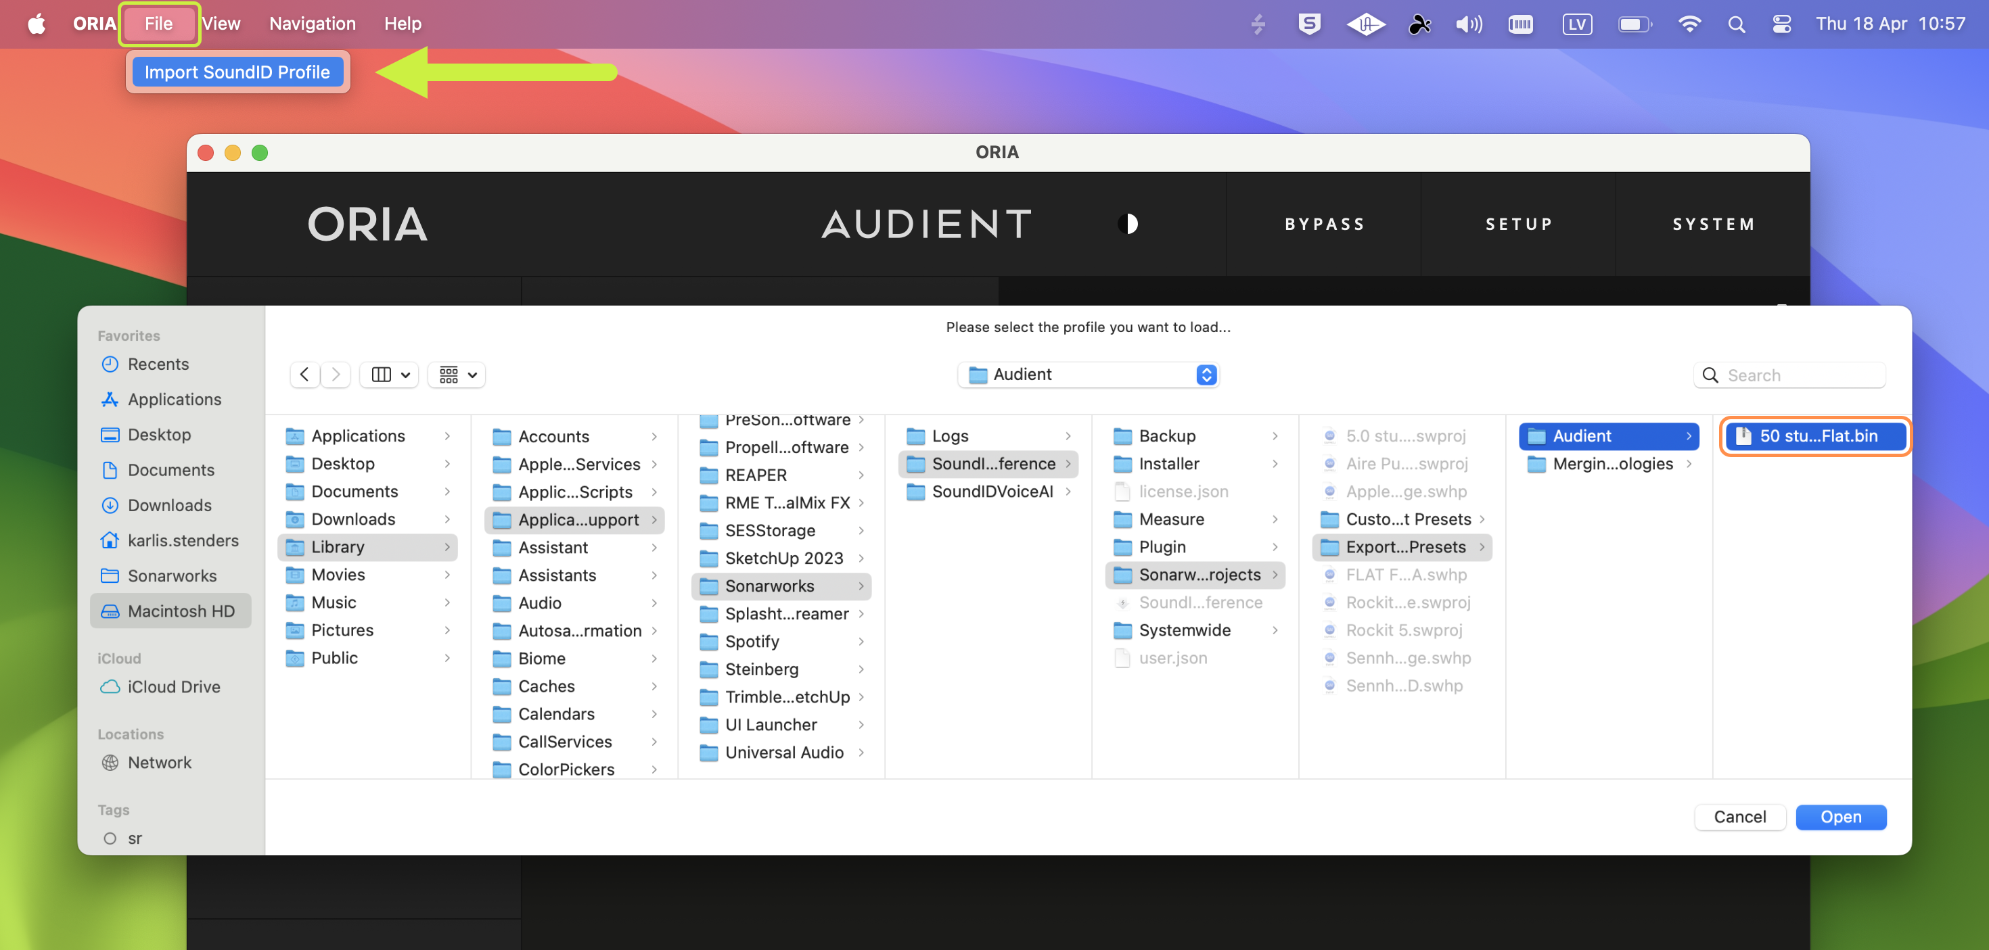Image resolution: width=1989 pixels, height=950 pixels.
Task: Open the SETUP tab in ORIA
Action: point(1518,224)
